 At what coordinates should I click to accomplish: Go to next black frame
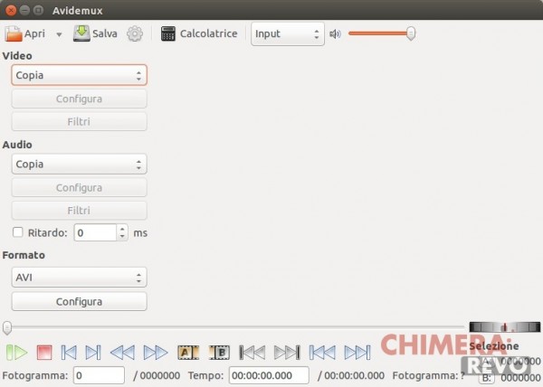point(287,353)
